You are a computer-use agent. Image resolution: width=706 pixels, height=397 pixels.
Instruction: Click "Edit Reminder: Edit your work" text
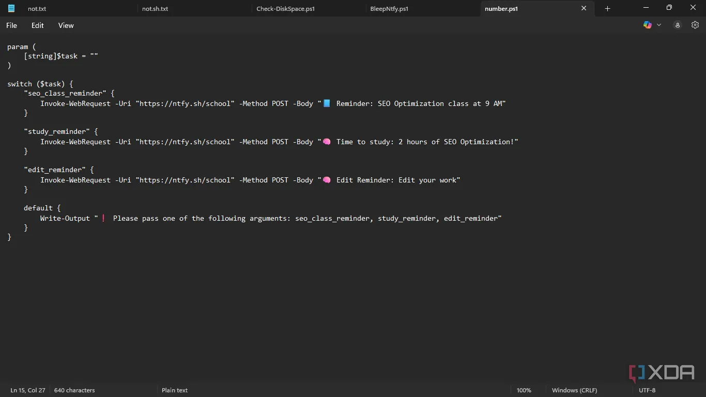[x=396, y=180]
